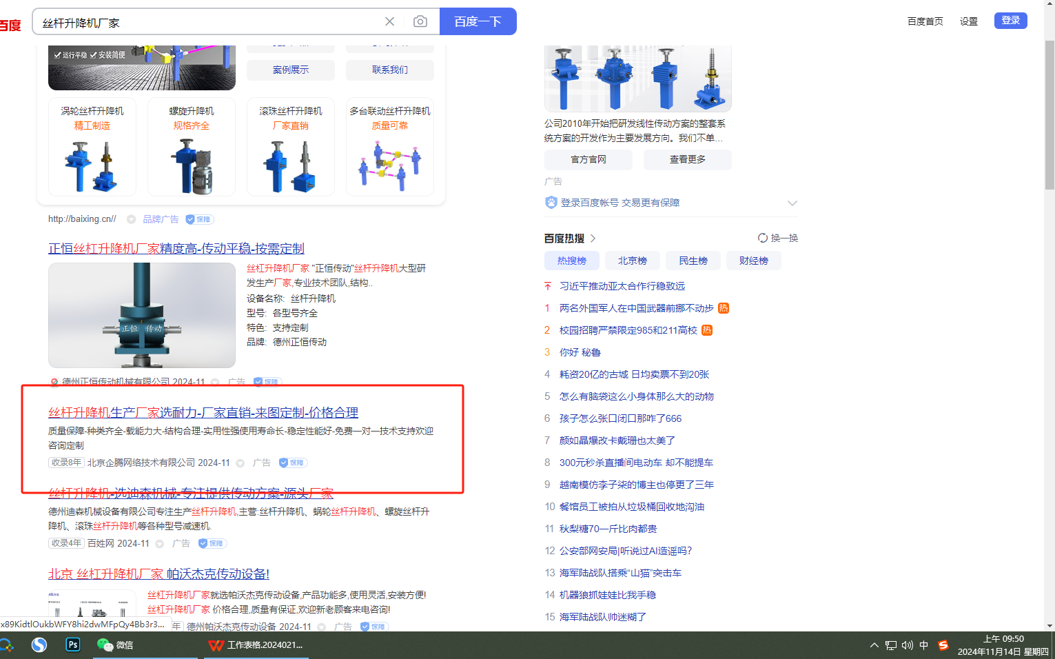Open the 丝杆升降机生产厂家选耐力 result link
The width and height of the screenshot is (1055, 659).
(203, 412)
